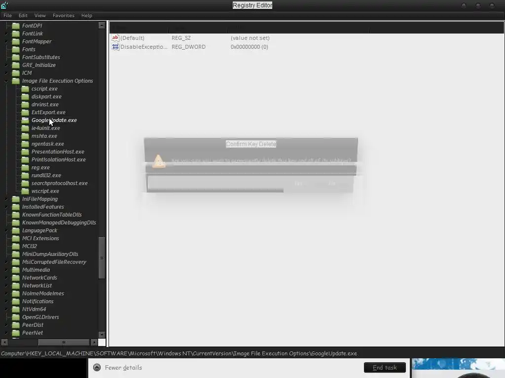505x378 pixels.
Task: Select the MsiCorruptedFileRecovery key
Action: tap(54, 262)
